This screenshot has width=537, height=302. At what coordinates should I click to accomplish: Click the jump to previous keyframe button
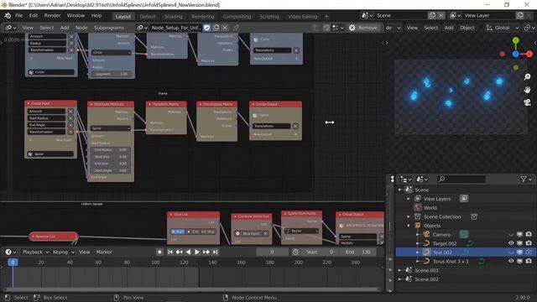pyautogui.click(x=179, y=252)
